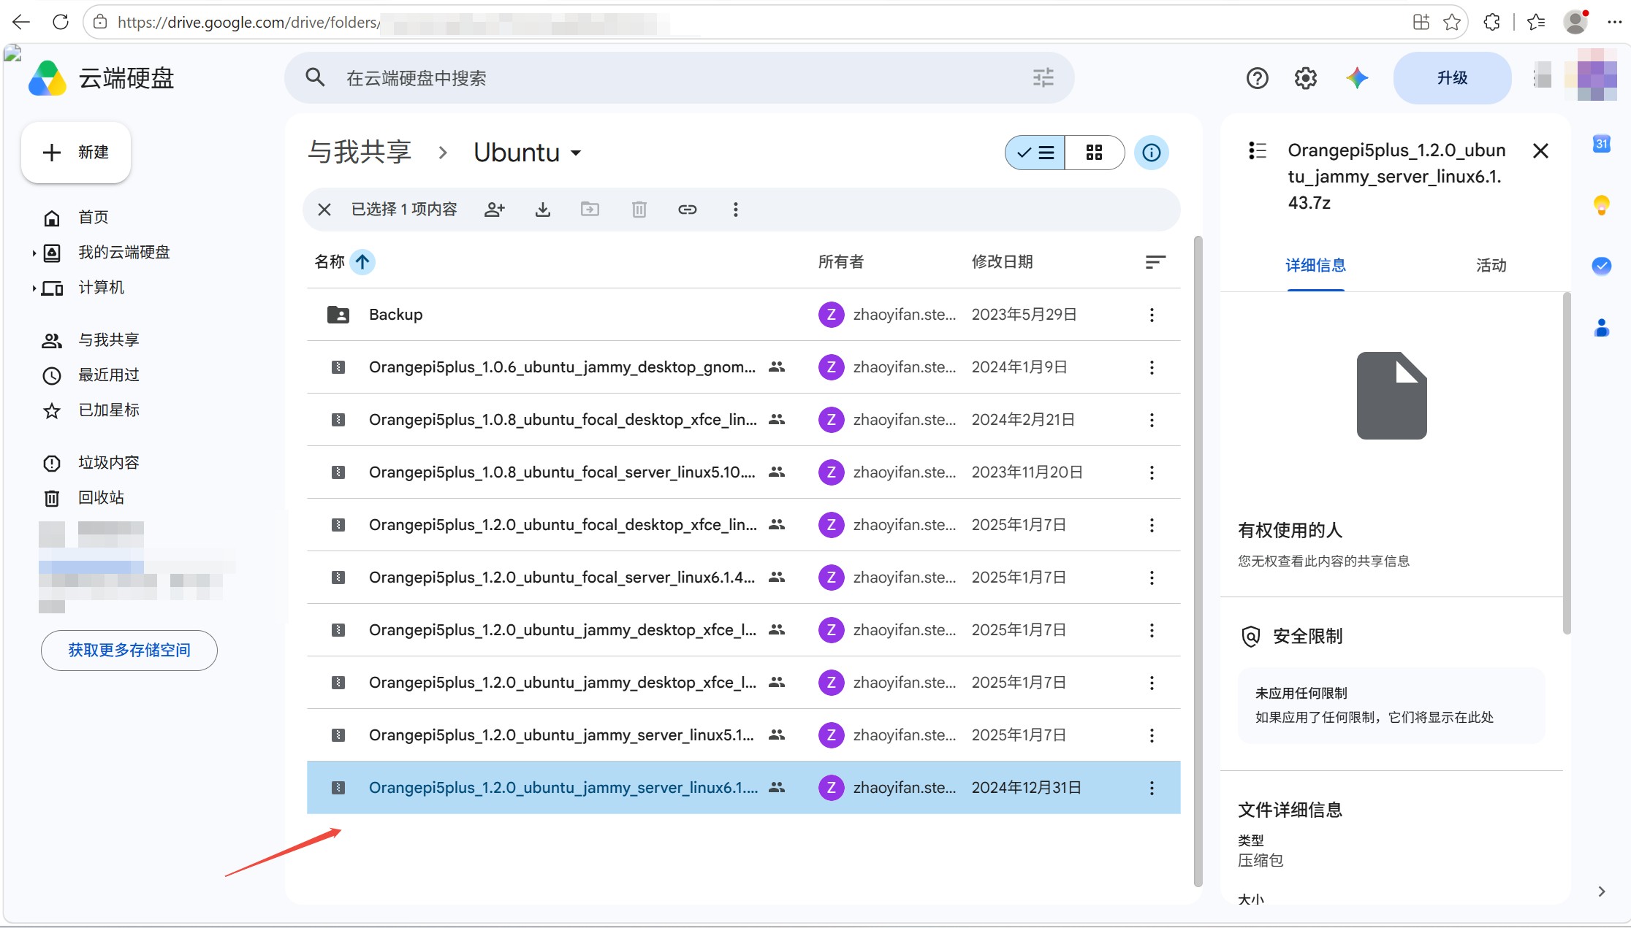
Task: Open the Ubuntu folder dropdown menu
Action: pyautogui.click(x=576, y=153)
